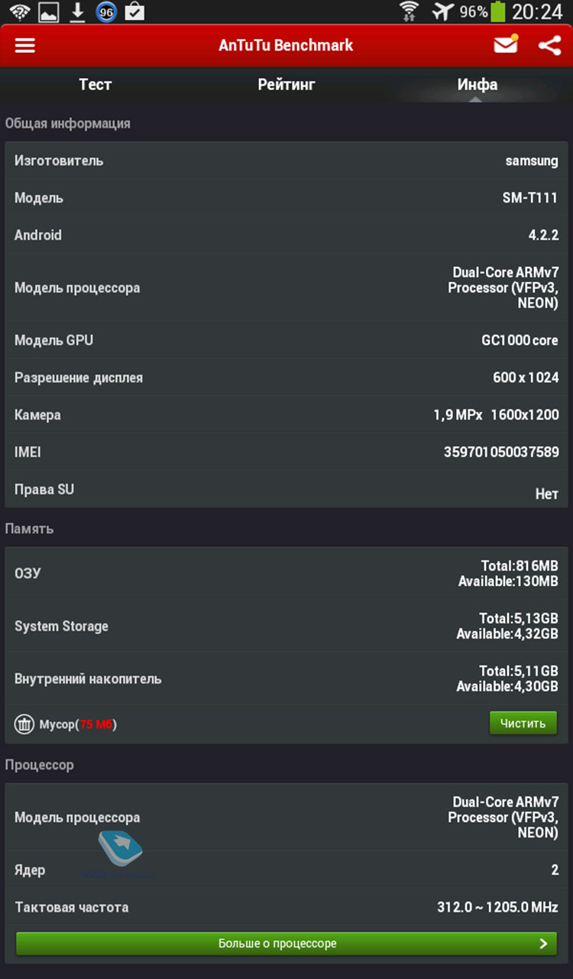The height and width of the screenshot is (979, 573).
Task: Switch to the Рейтинг tab
Action: tap(286, 84)
